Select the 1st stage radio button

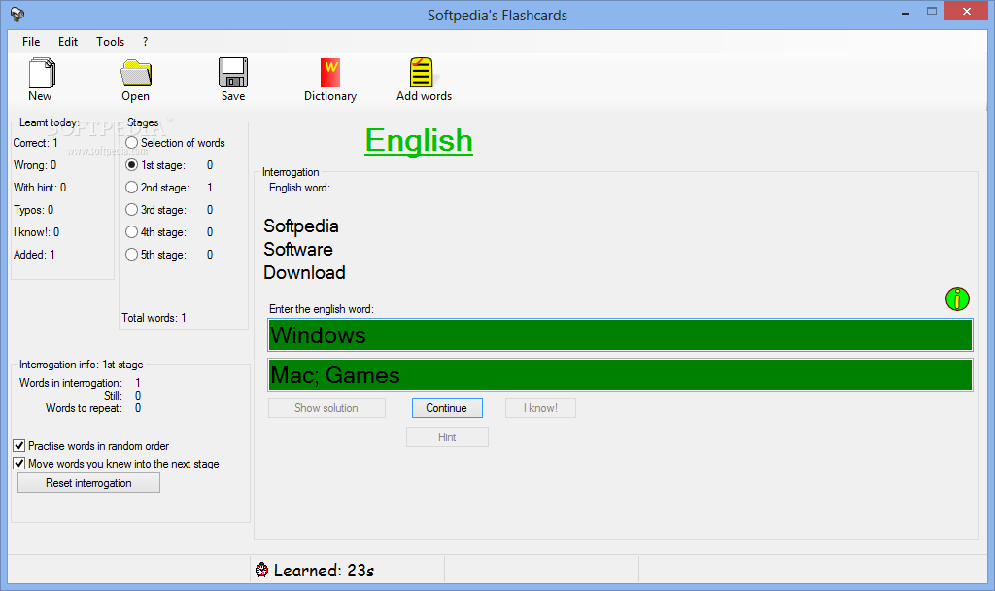coord(131,165)
